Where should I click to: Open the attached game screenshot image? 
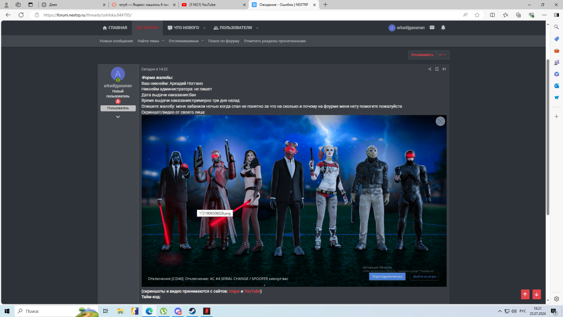coord(293,201)
